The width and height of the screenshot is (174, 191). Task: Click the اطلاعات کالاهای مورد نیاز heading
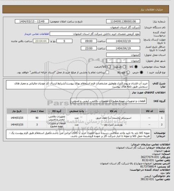coord(149,93)
